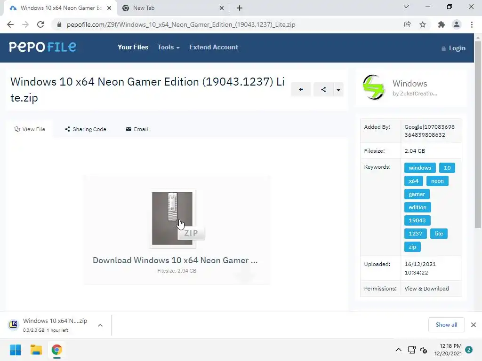Click the muted volume tray icon

[424, 350]
